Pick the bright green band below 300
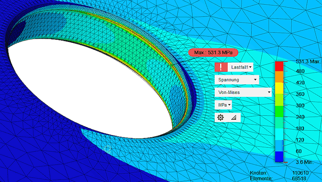This screenshot has width=322, height=182. 279,111
